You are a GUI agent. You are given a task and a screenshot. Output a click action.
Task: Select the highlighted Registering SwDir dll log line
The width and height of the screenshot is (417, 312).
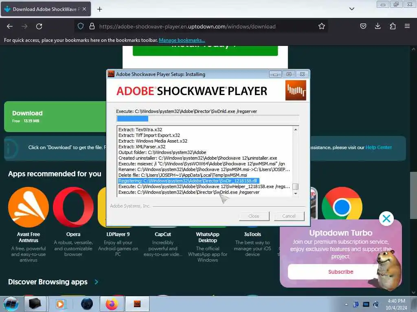coord(189,181)
